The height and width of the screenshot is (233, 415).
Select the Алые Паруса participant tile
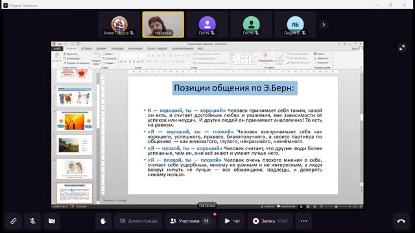tap(119, 25)
